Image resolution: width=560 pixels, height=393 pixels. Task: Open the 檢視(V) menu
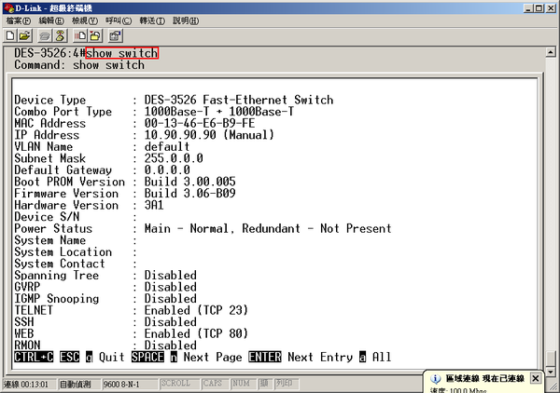point(85,21)
